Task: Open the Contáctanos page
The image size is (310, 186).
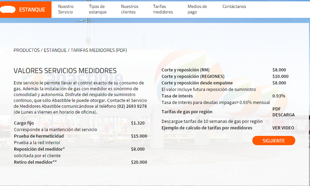Action: click(x=234, y=6)
